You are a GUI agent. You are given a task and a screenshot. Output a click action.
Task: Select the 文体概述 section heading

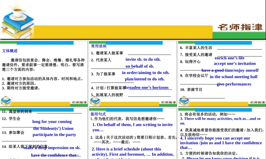(10, 51)
